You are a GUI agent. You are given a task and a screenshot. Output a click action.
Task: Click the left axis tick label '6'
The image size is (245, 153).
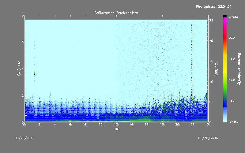coord(23,42)
